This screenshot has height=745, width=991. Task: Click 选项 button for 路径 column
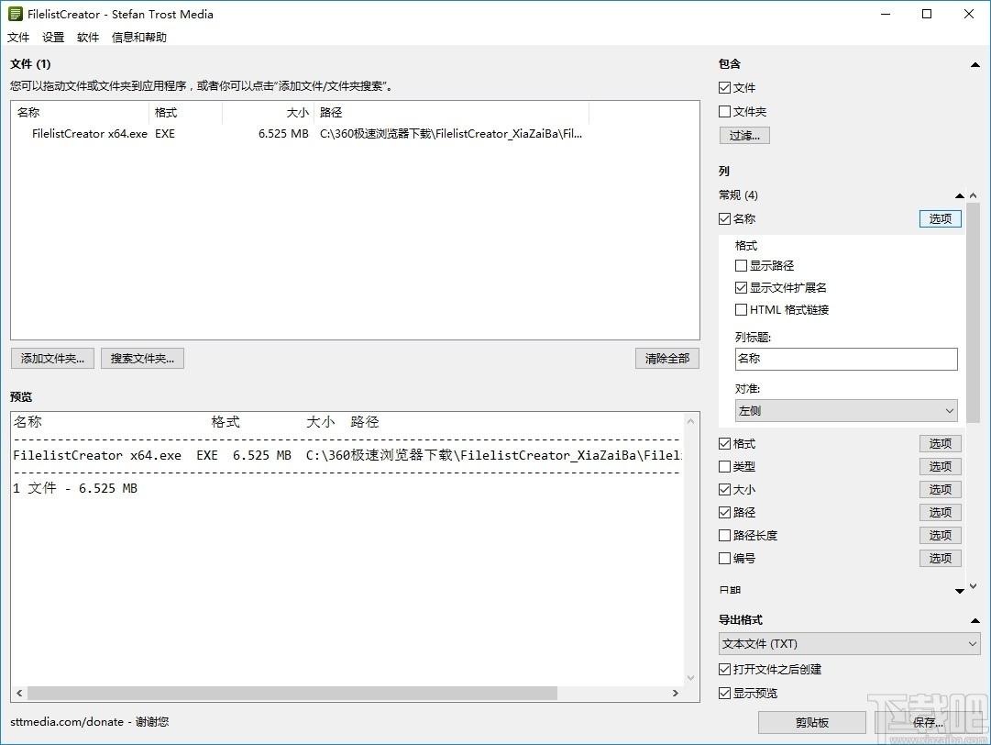coord(940,512)
